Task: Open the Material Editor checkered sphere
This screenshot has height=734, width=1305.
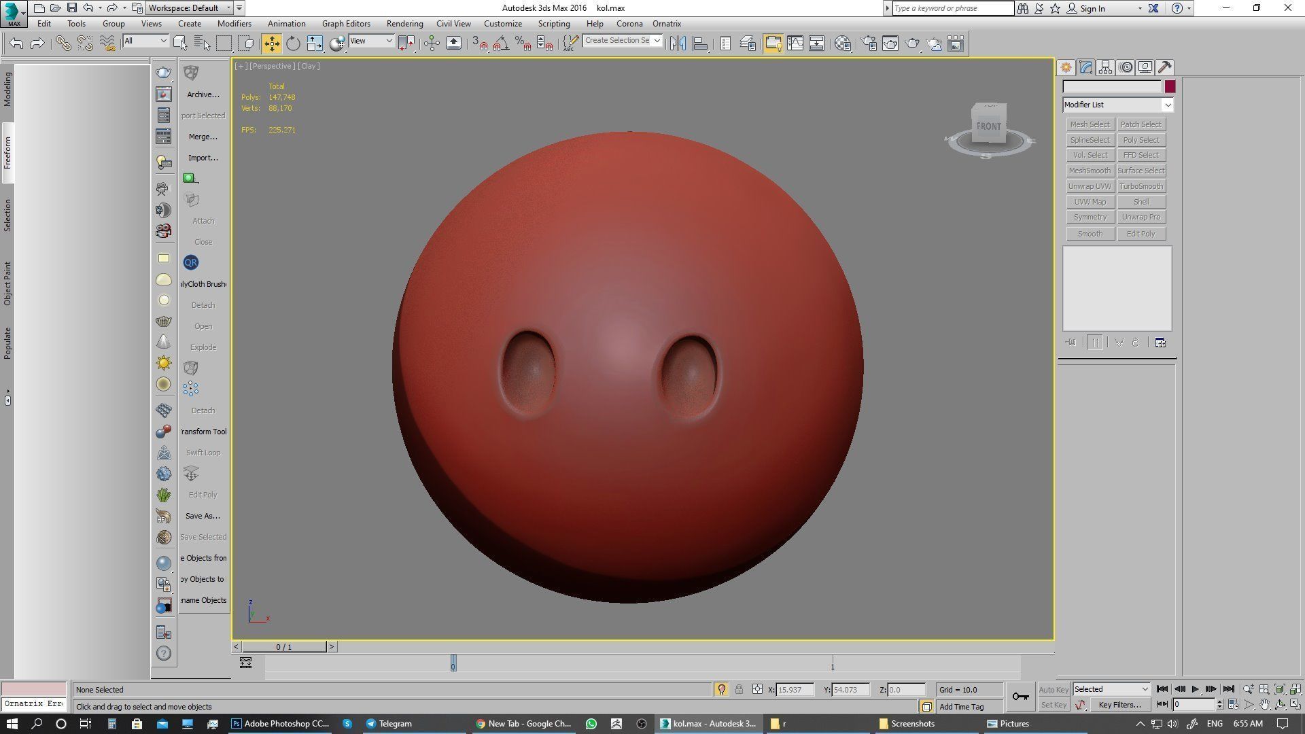Action: click(x=843, y=43)
